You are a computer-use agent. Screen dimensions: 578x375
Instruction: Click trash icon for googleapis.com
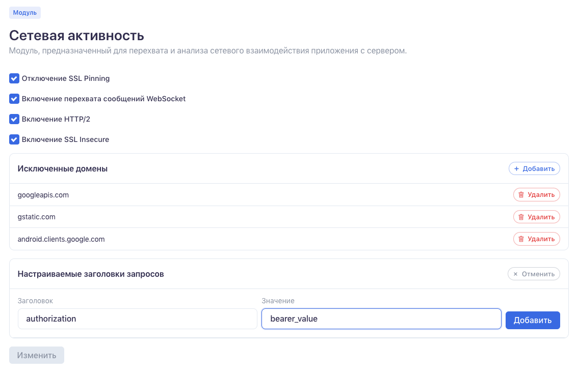521,195
